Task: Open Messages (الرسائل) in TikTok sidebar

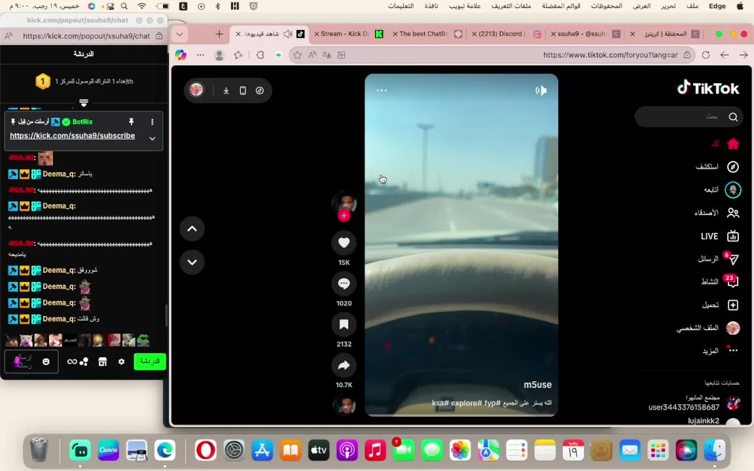Action: pyautogui.click(x=719, y=259)
